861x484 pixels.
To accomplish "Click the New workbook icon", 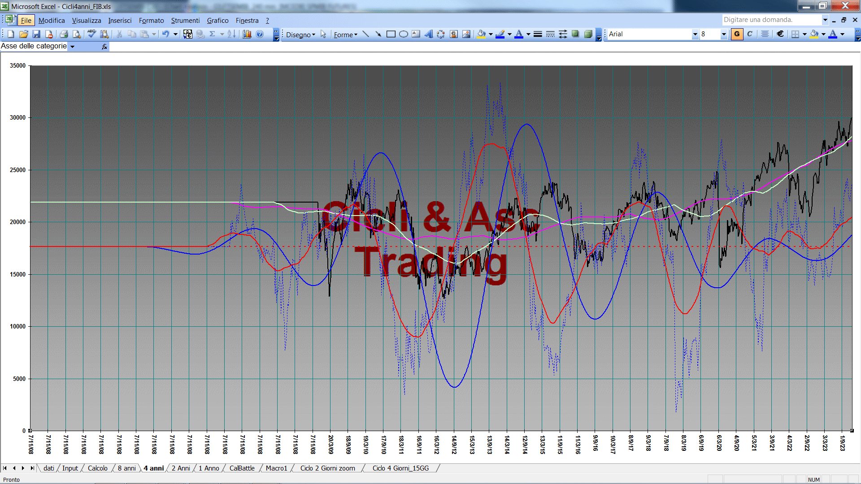I will coord(11,34).
